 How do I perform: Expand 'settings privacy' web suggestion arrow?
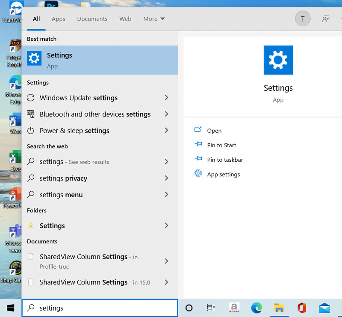click(x=166, y=178)
